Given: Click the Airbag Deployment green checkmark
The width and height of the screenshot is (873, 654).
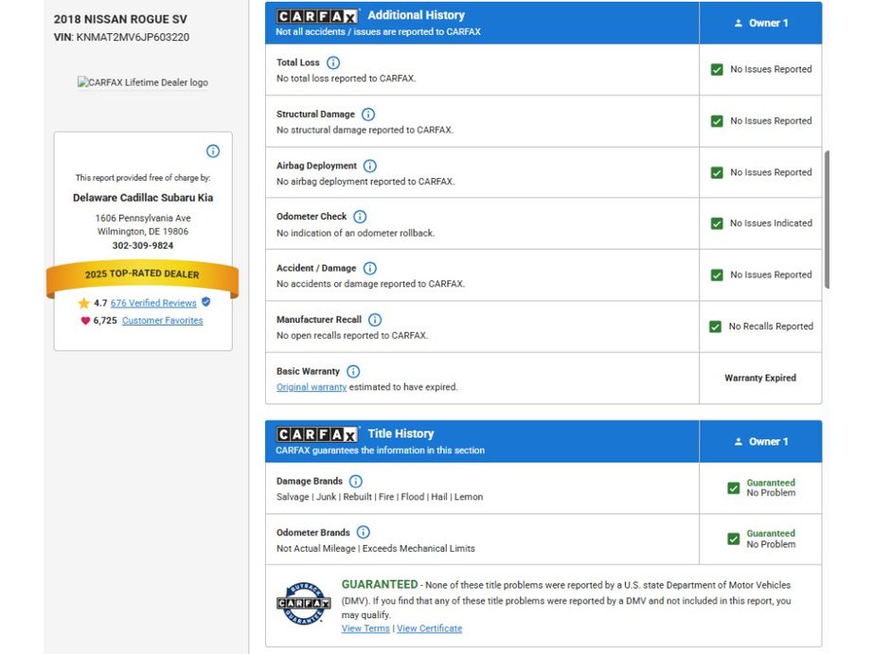Looking at the screenshot, I should coord(717,172).
